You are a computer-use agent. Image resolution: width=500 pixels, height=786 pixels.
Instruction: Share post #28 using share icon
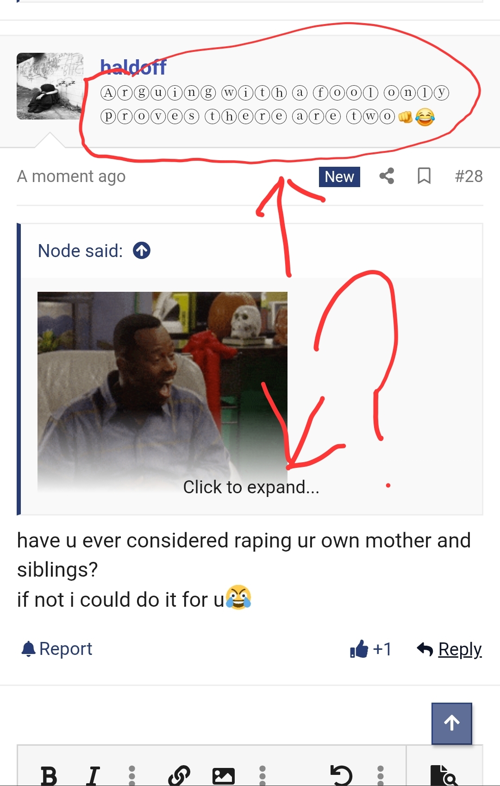[x=387, y=176]
